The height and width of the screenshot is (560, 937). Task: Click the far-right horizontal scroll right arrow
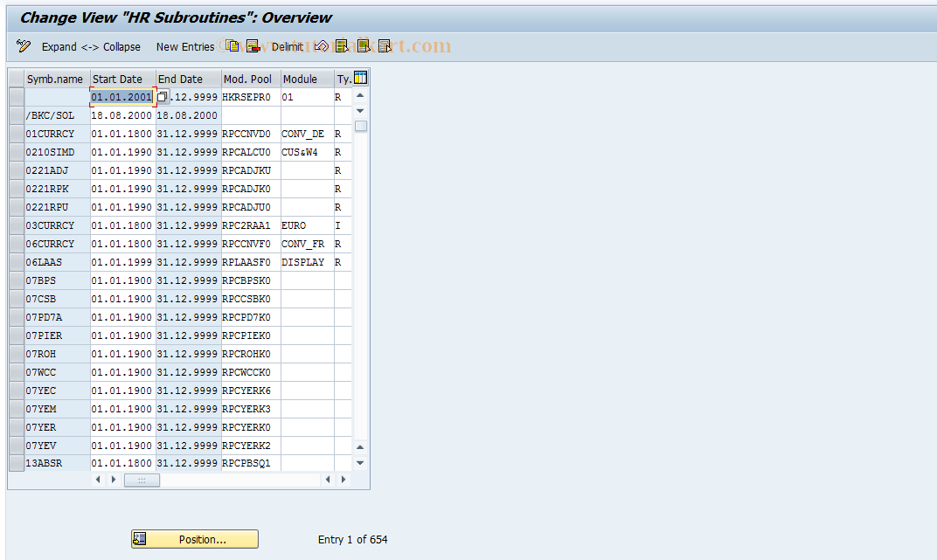(x=343, y=480)
